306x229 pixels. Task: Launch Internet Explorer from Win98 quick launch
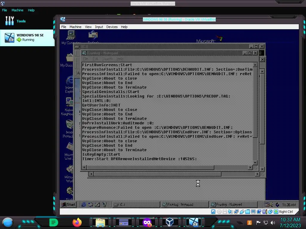[84, 205]
